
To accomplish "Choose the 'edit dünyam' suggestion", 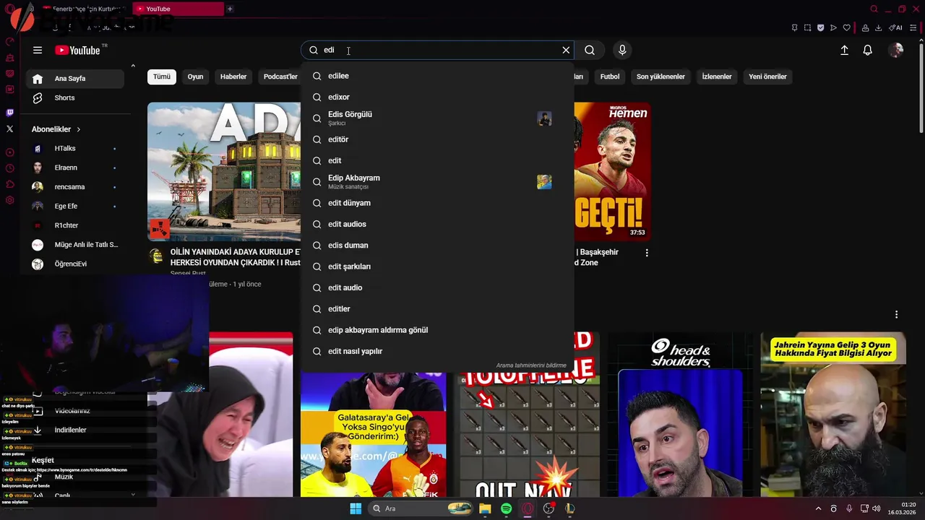I will 438,203.
